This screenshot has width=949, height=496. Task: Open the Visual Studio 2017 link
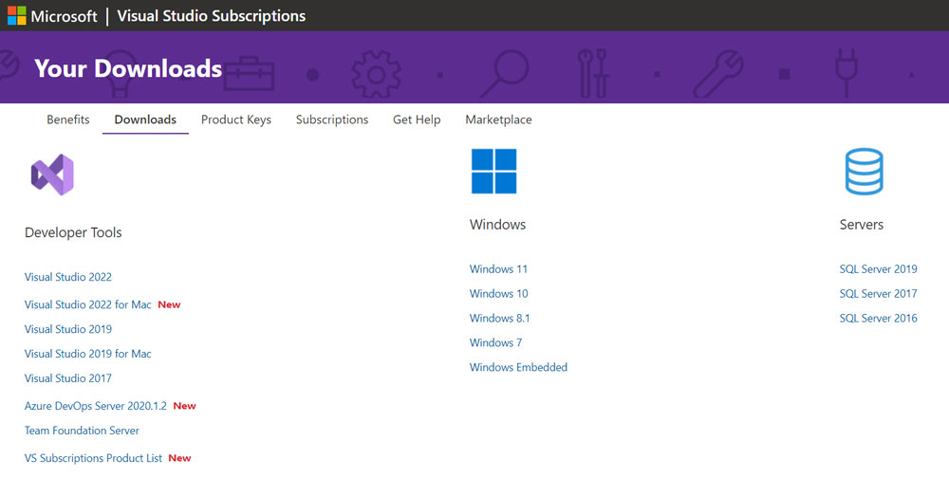tap(67, 378)
